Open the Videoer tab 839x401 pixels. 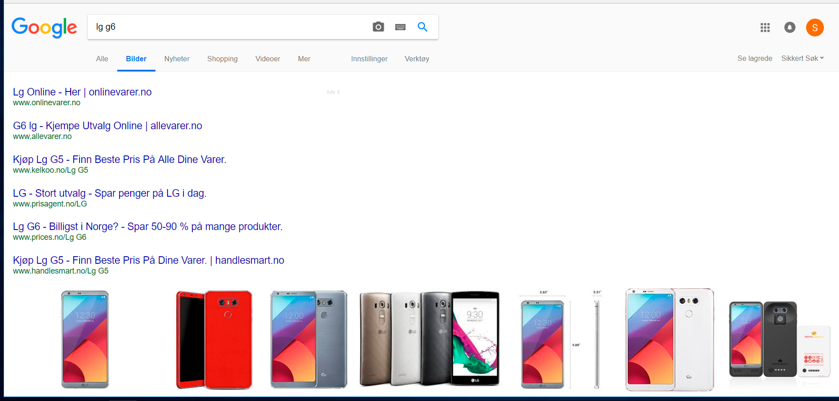268,59
